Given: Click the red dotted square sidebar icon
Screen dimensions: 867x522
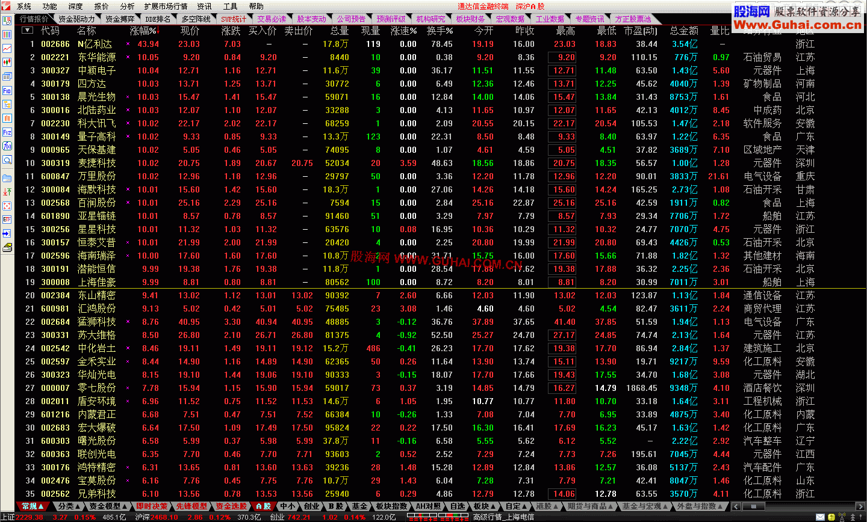Looking at the screenshot, I should pos(7,206).
